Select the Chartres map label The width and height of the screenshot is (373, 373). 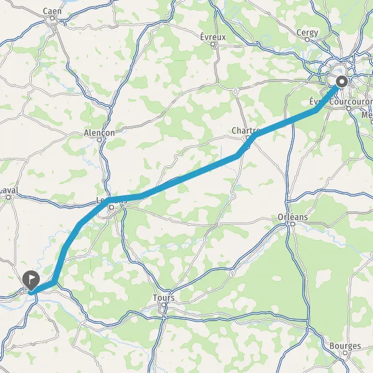pyautogui.click(x=246, y=131)
